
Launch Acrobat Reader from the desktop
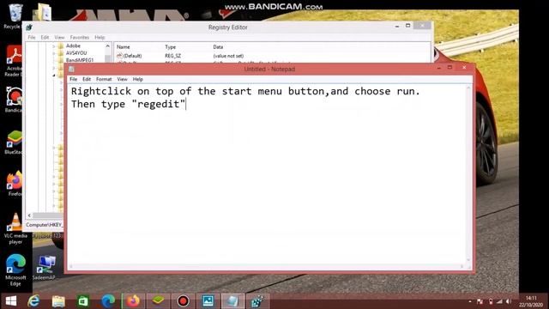pos(14,61)
